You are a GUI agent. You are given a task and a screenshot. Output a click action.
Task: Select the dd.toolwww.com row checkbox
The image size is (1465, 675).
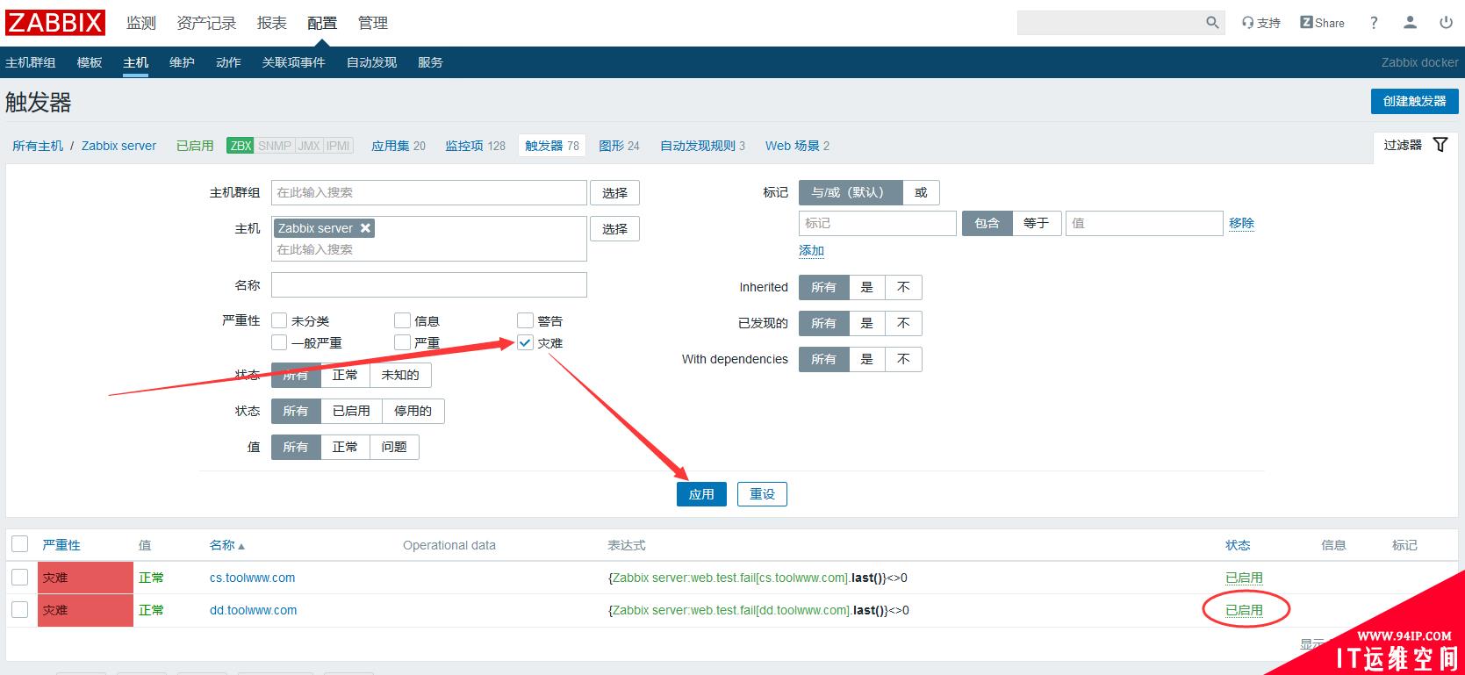(x=20, y=609)
